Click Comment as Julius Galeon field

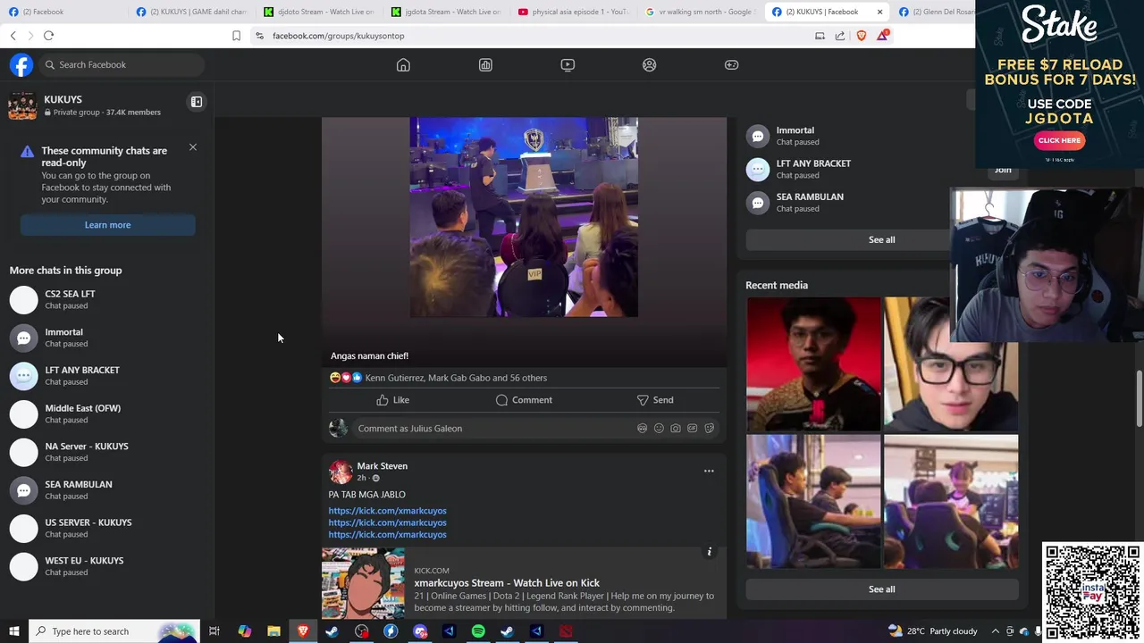tap(492, 429)
